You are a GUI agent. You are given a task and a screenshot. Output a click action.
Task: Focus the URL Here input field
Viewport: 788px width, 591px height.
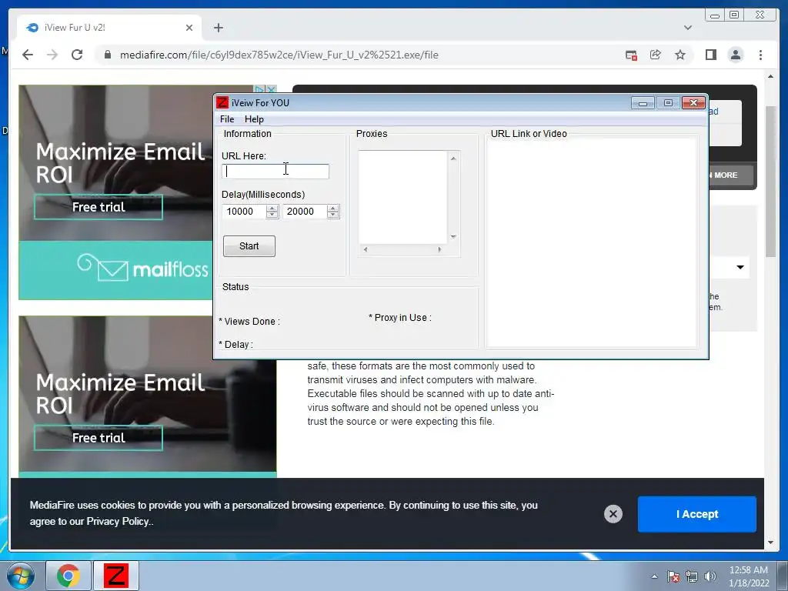pyautogui.click(x=275, y=172)
